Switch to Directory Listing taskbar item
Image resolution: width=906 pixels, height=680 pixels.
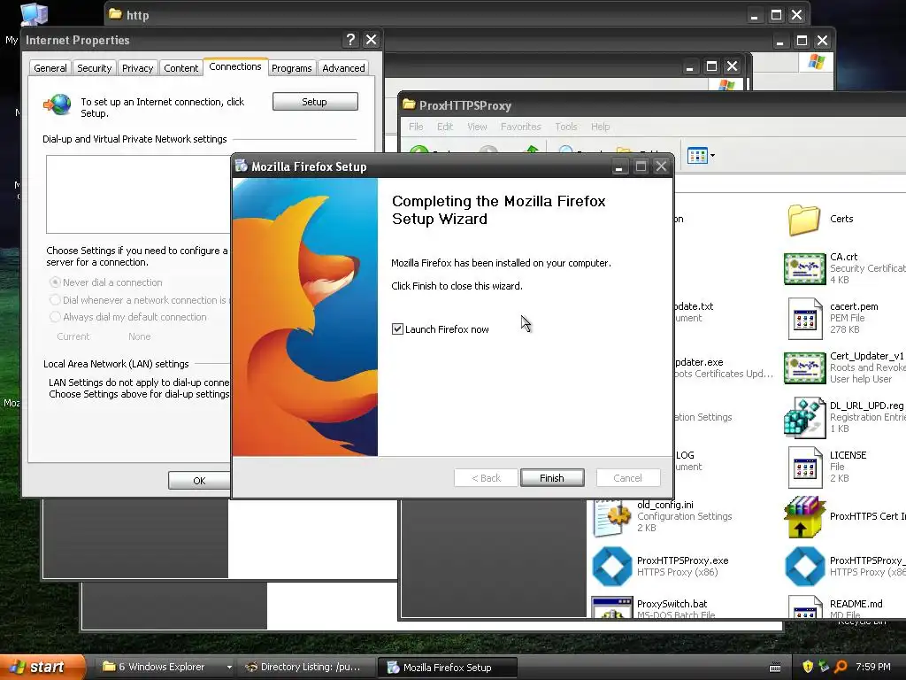pyautogui.click(x=305, y=667)
